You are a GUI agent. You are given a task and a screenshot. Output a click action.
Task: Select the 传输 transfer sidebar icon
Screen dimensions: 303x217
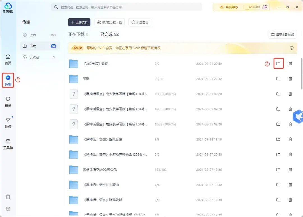tap(8, 80)
